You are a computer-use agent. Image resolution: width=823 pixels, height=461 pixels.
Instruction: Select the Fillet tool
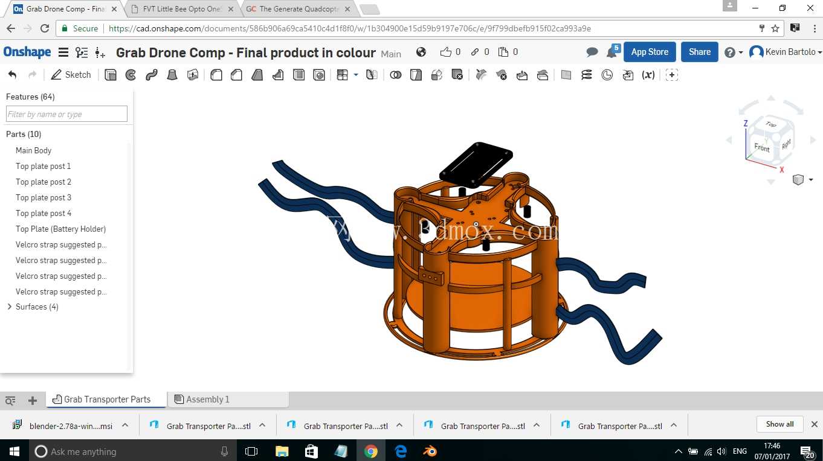coord(216,75)
